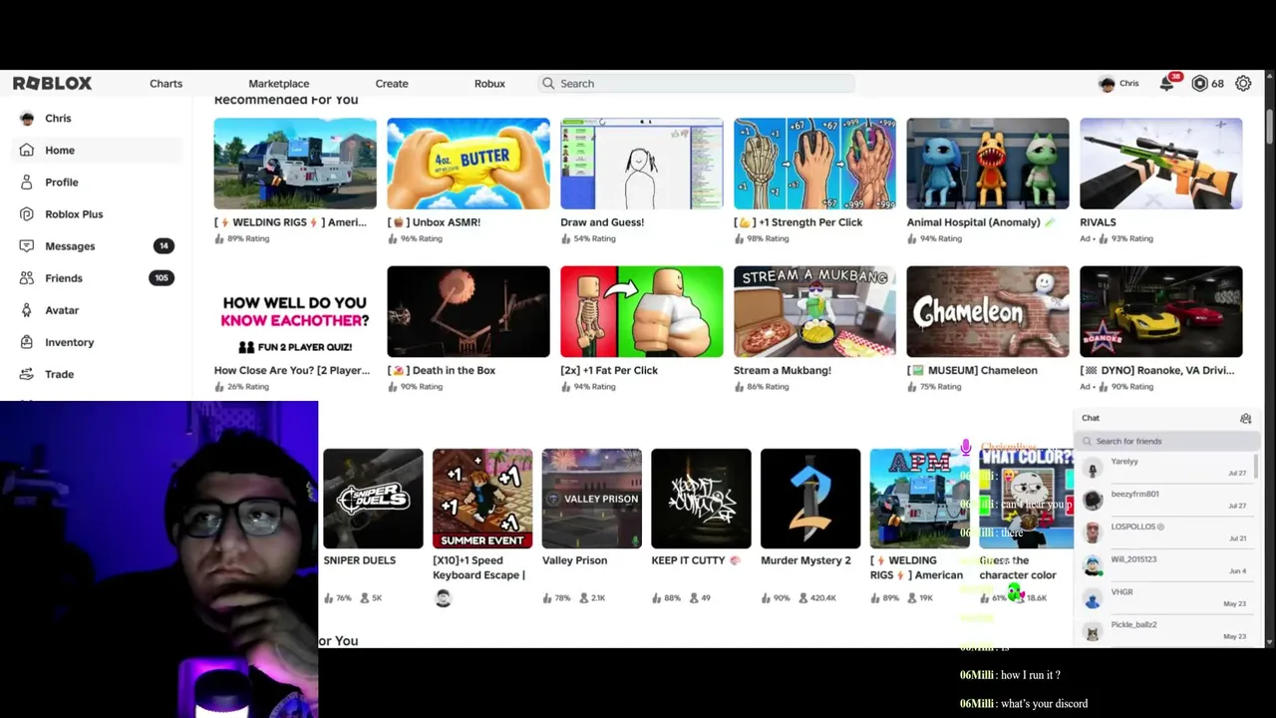The image size is (1276, 718).
Task: Open the WELDING RIGS truck thumbnail in recommended
Action: [x=295, y=164]
